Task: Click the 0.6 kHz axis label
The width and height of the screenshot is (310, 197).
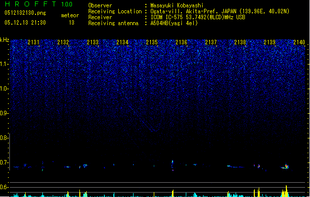Action: pyautogui.click(x=4, y=187)
